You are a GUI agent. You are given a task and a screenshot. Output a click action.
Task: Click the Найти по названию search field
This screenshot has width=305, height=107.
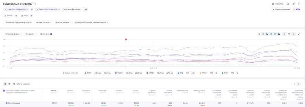pos(21,84)
